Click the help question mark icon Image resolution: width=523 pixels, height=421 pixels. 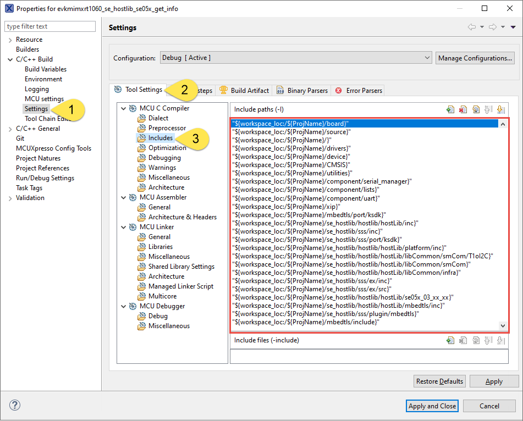(15, 405)
